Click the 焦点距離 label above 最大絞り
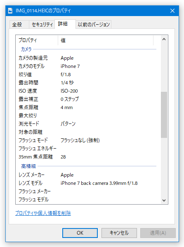 (x=28, y=107)
